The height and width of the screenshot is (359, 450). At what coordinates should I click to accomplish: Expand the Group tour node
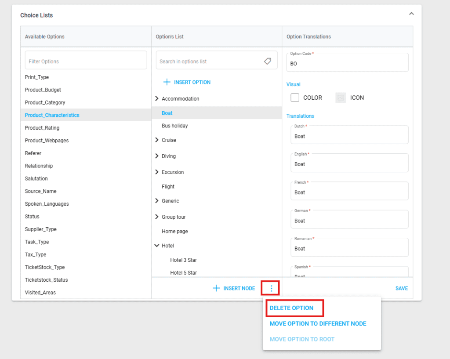(157, 217)
